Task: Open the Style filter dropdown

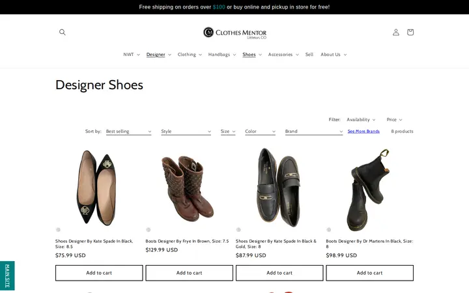Action: [x=186, y=132]
